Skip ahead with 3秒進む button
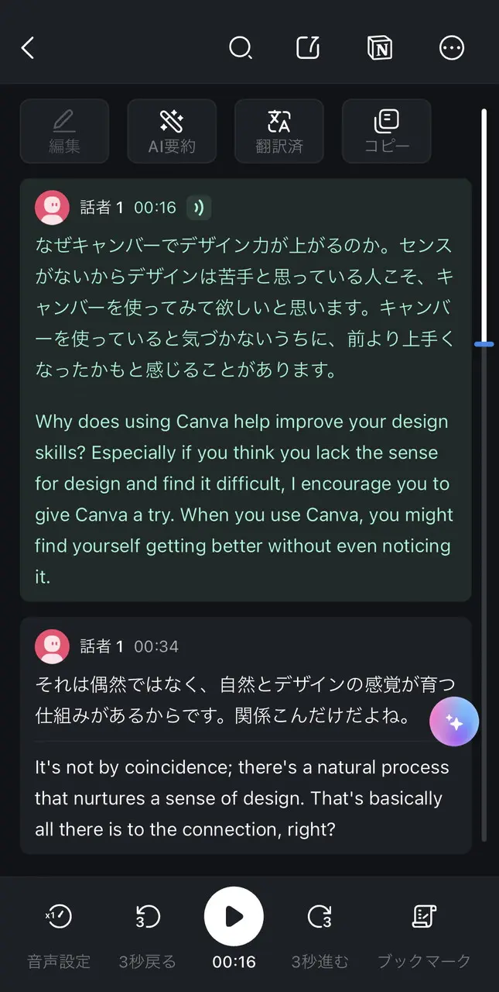The image size is (499, 992). click(x=320, y=935)
